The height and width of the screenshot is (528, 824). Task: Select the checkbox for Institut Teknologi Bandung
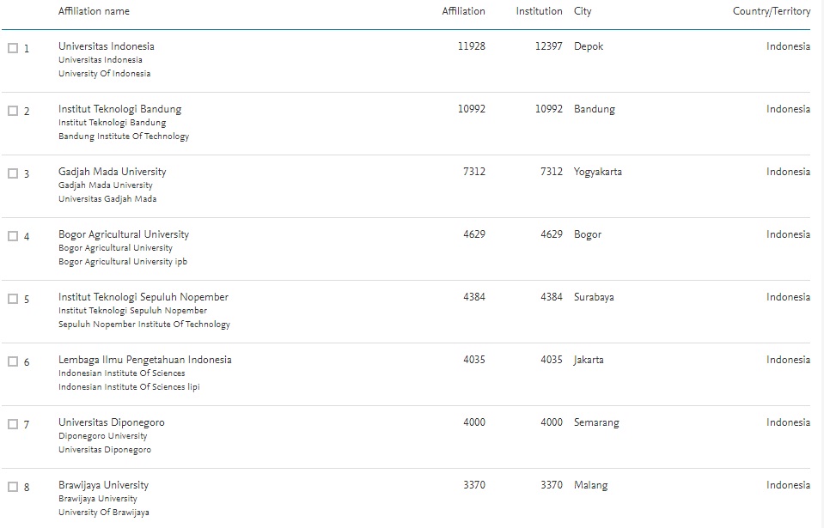pos(12,109)
